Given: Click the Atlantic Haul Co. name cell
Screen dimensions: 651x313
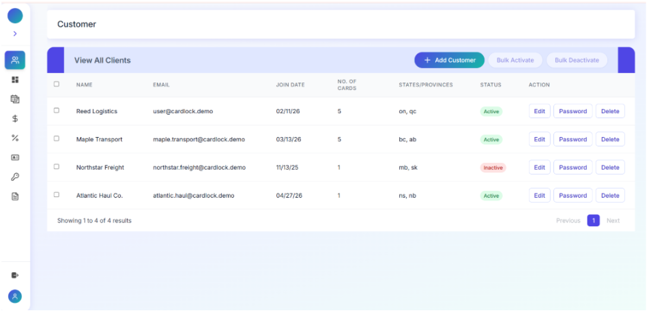Looking at the screenshot, I should (100, 196).
